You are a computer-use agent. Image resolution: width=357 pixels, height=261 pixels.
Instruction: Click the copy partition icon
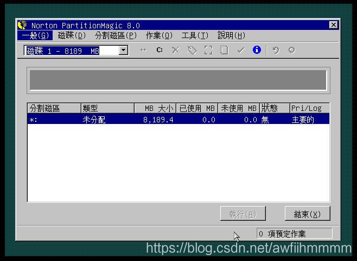click(x=224, y=50)
